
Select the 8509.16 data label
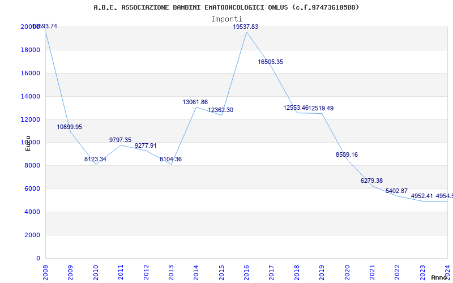[x=347, y=155]
